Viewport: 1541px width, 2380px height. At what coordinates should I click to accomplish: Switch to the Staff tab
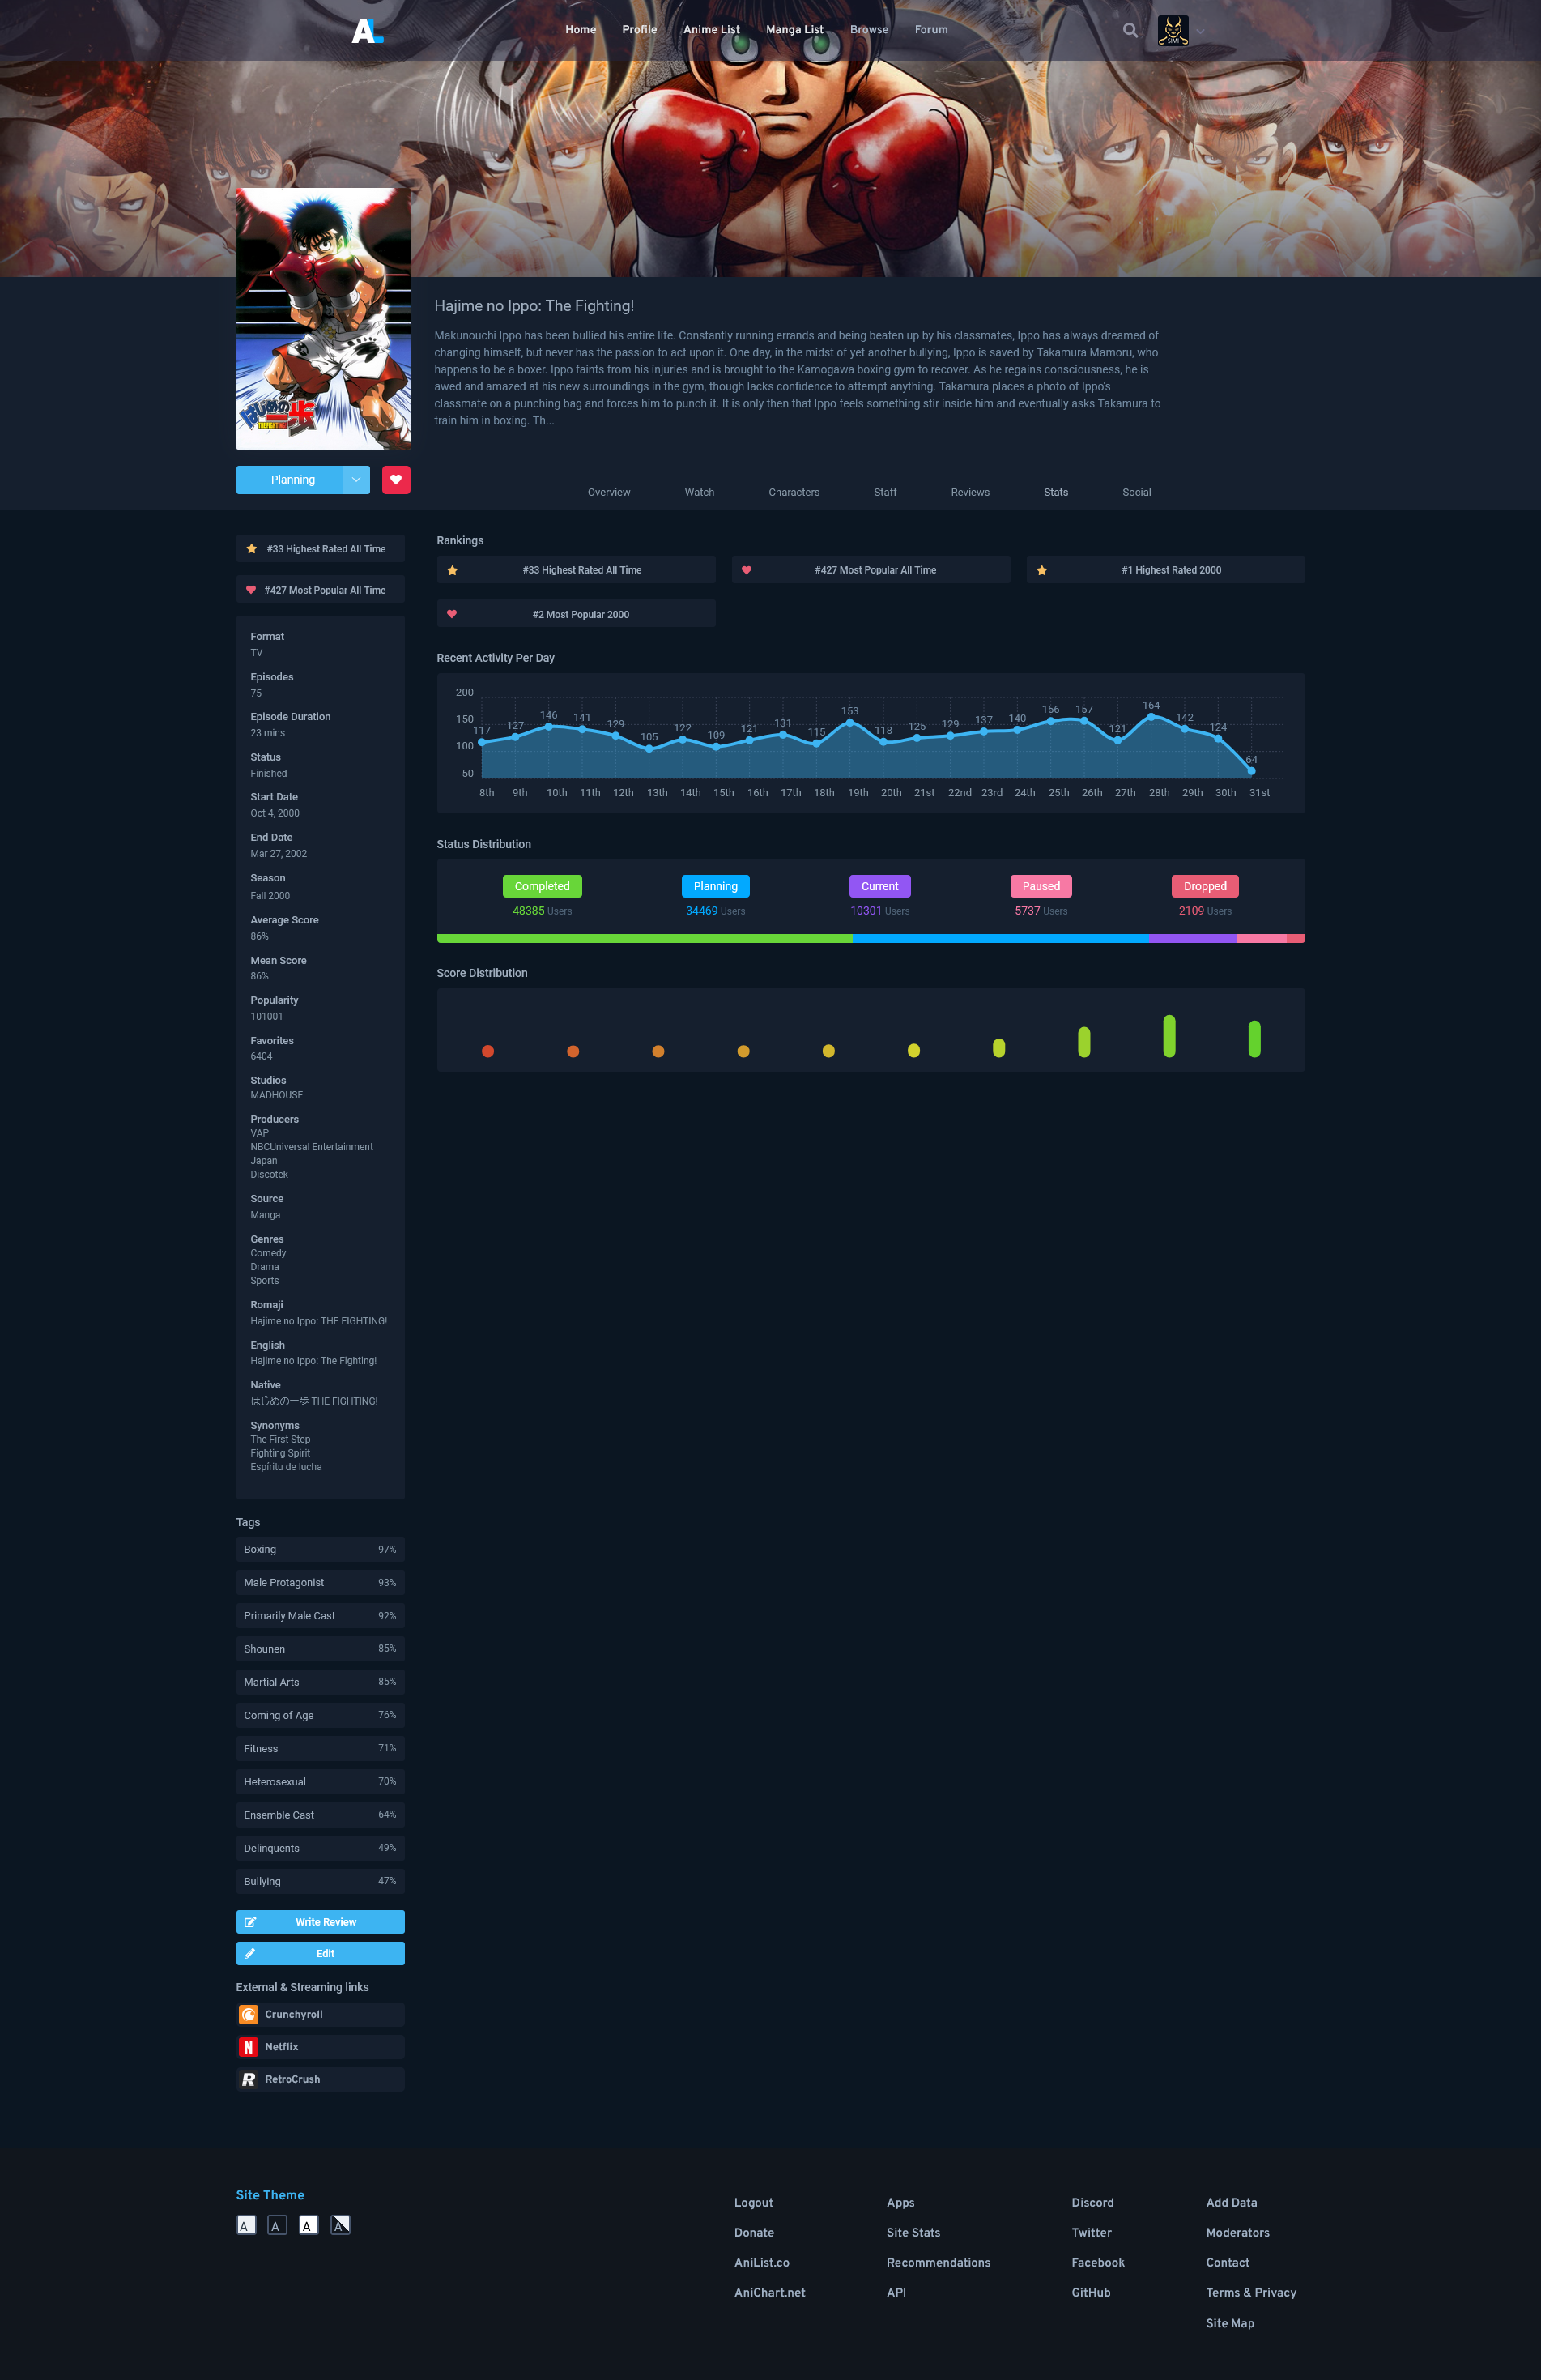(x=885, y=492)
